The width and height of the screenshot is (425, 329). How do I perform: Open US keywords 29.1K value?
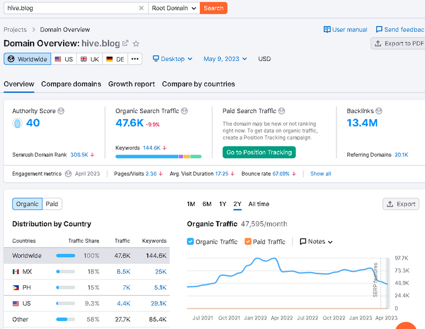(x=159, y=304)
